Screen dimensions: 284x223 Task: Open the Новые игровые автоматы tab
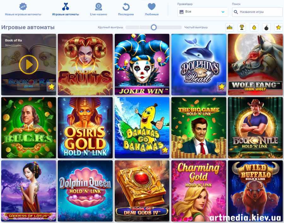pyautogui.click(x=23, y=9)
